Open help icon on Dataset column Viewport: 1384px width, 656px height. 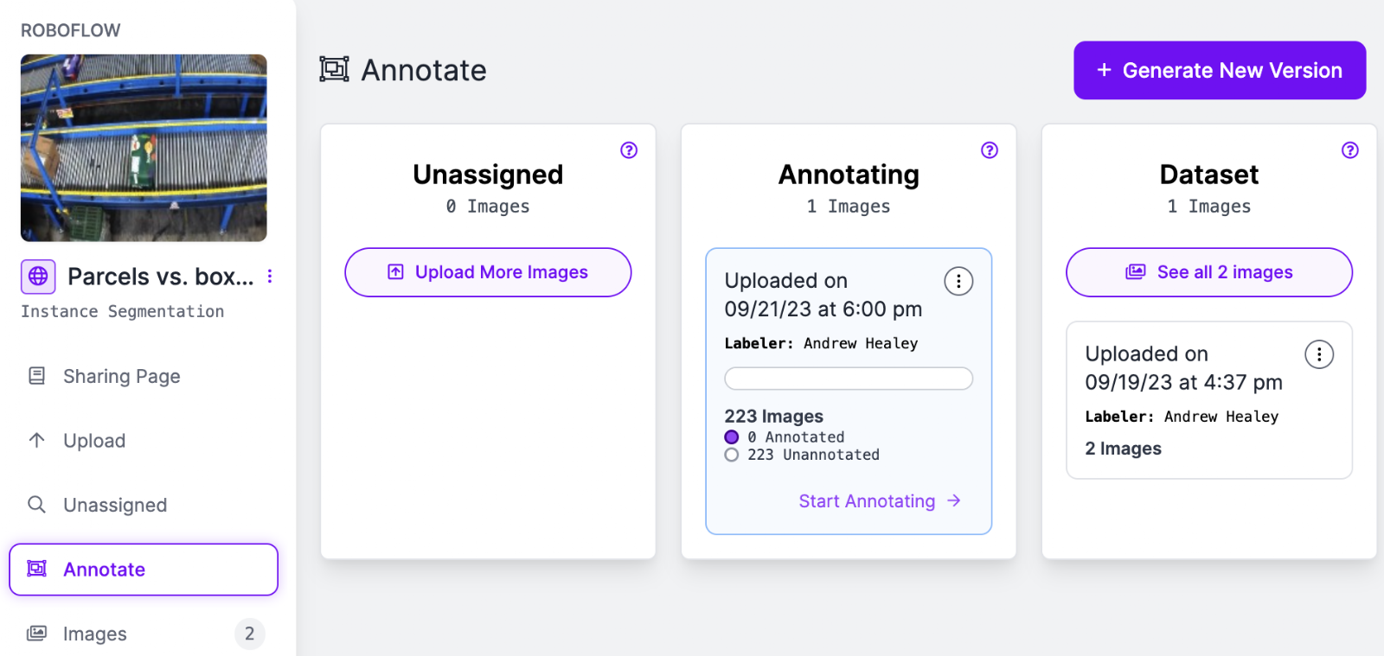pos(1350,150)
